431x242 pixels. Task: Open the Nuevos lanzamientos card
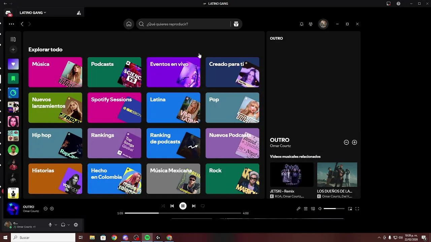55,108
